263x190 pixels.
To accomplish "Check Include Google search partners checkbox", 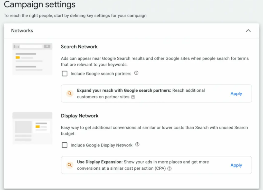I will coord(64,73).
